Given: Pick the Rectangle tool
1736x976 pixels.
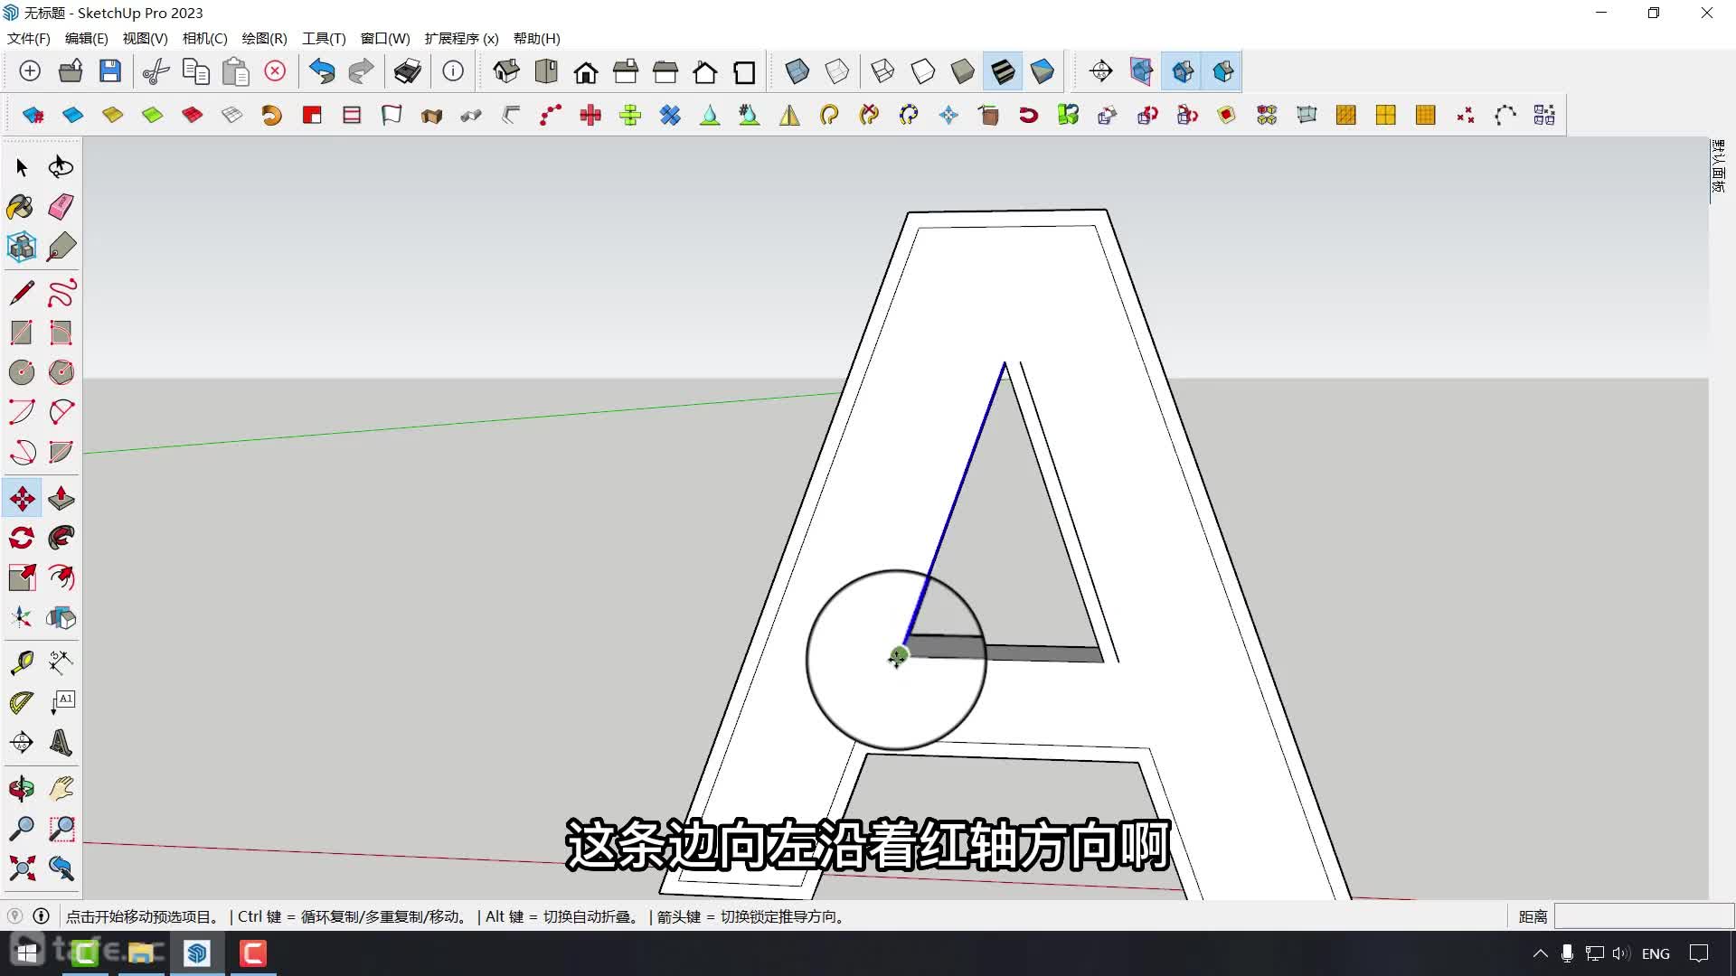Looking at the screenshot, I should [x=22, y=333].
